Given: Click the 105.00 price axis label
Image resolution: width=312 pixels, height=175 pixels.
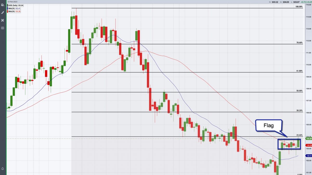Looking at the screenshot, I should click(309, 125).
